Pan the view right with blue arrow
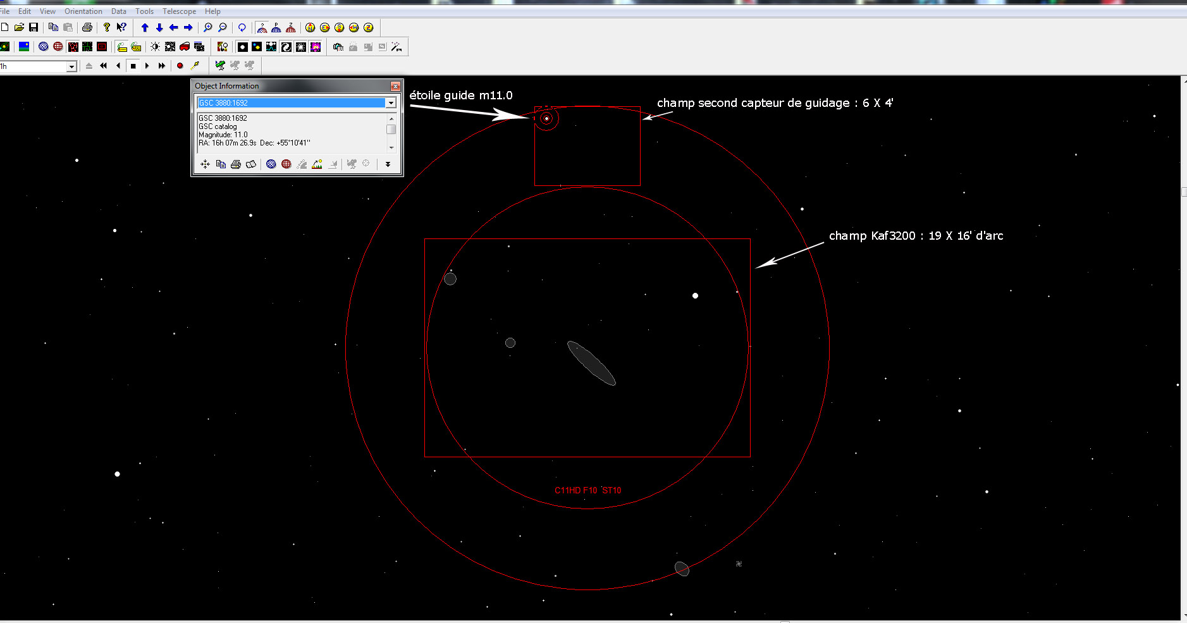Image resolution: width=1187 pixels, height=623 pixels. (188, 27)
